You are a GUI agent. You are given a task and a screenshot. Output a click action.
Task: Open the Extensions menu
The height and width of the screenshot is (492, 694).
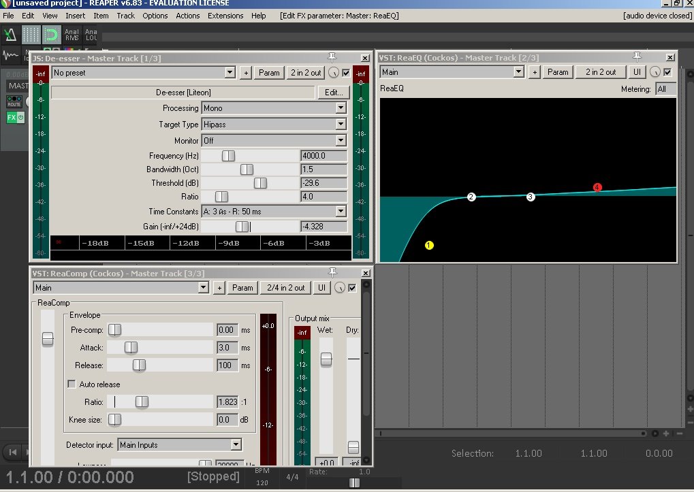[225, 16]
